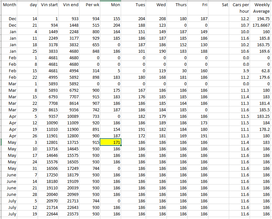The height and width of the screenshot is (219, 272).
Task: Select the Vin end cell showing 23573
Action: click(70, 214)
